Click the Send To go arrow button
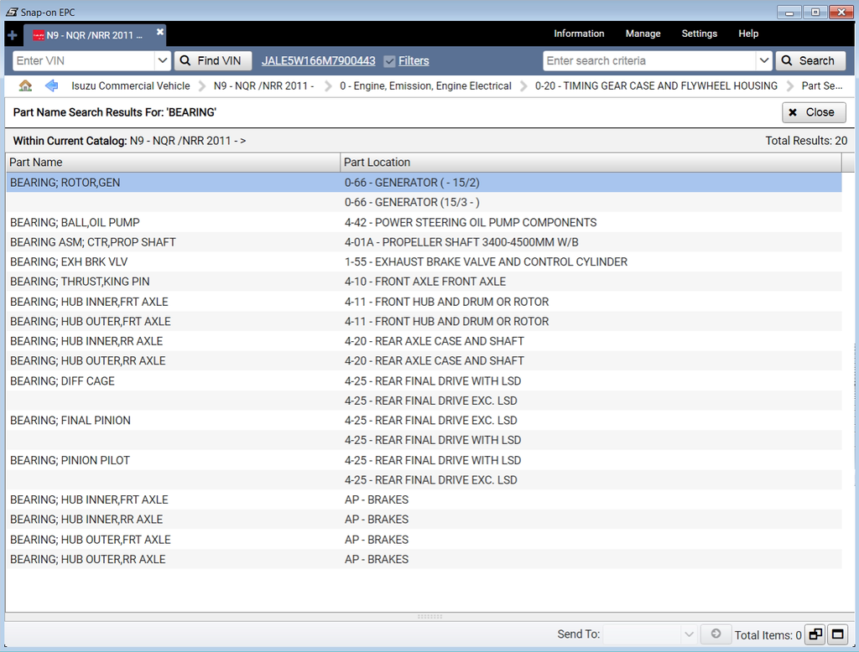Viewport: 859px width, 652px height. 716,634
